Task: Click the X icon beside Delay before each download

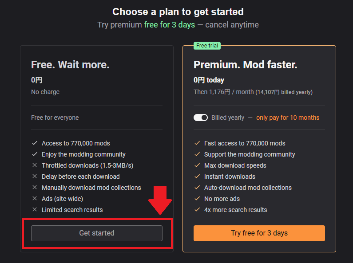Action: [35, 177]
